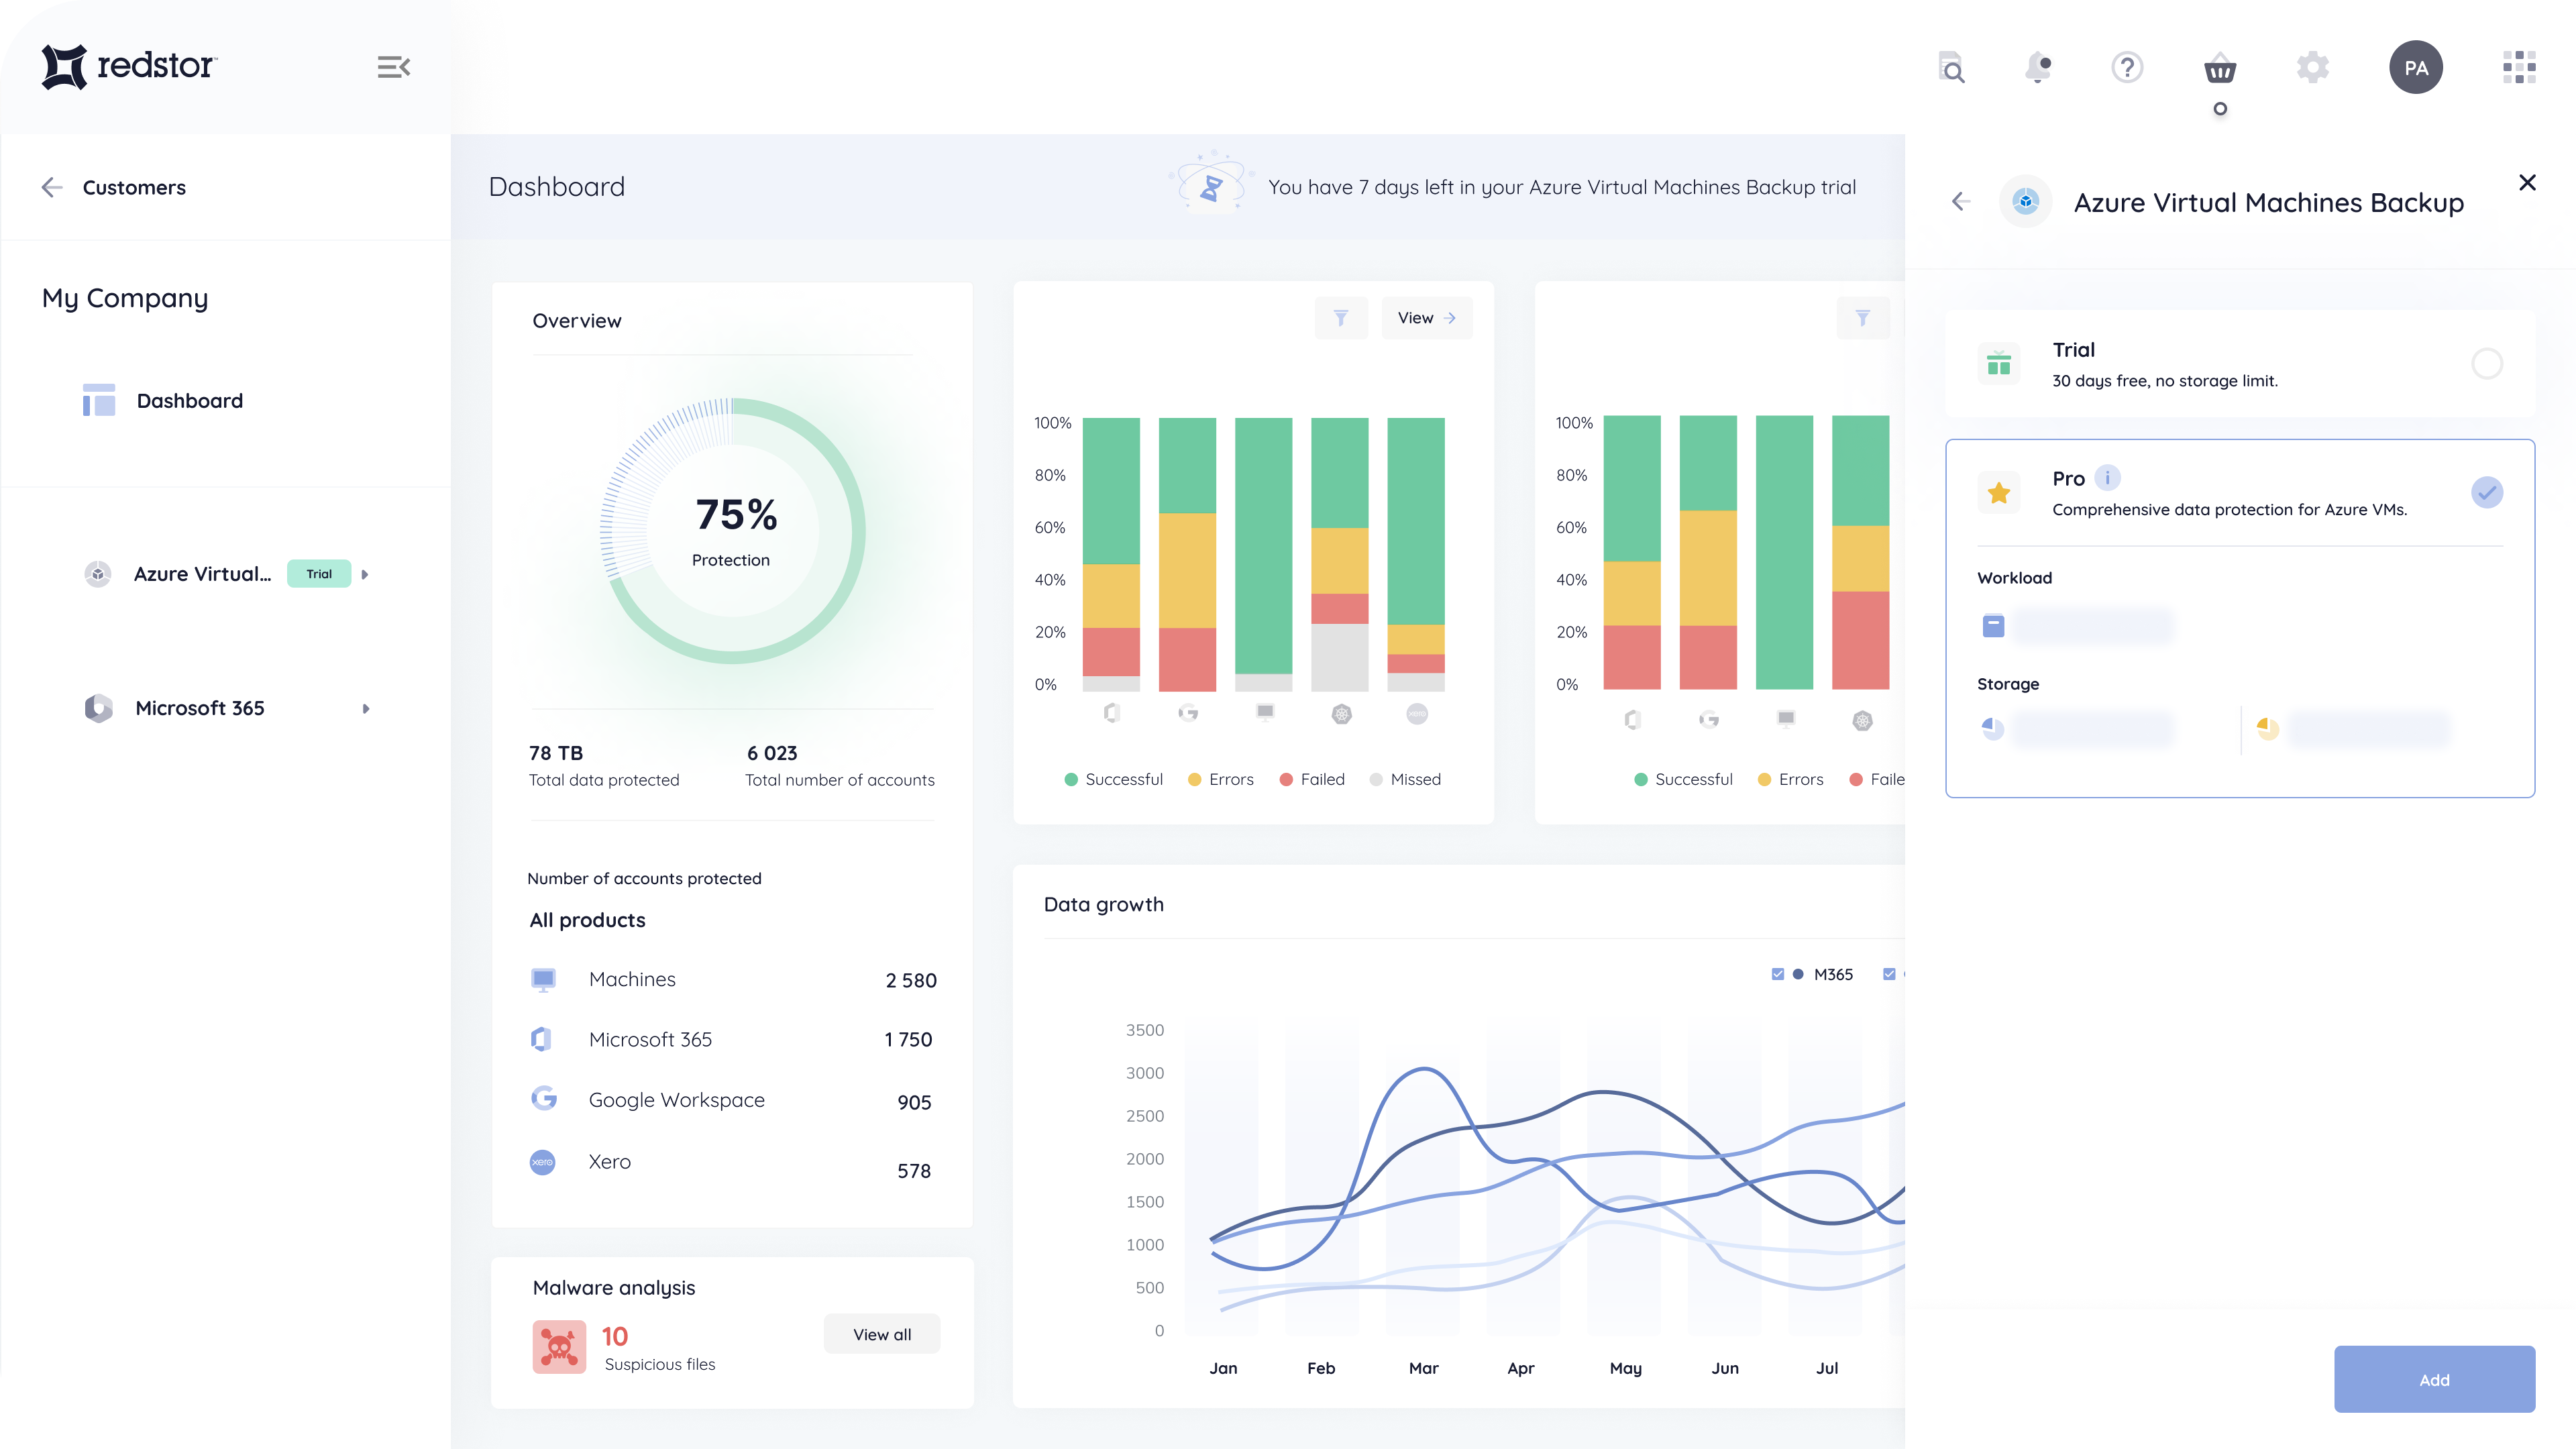Screen dimensions: 2576x1449
Task: Filter the second backup chart
Action: [1863, 318]
